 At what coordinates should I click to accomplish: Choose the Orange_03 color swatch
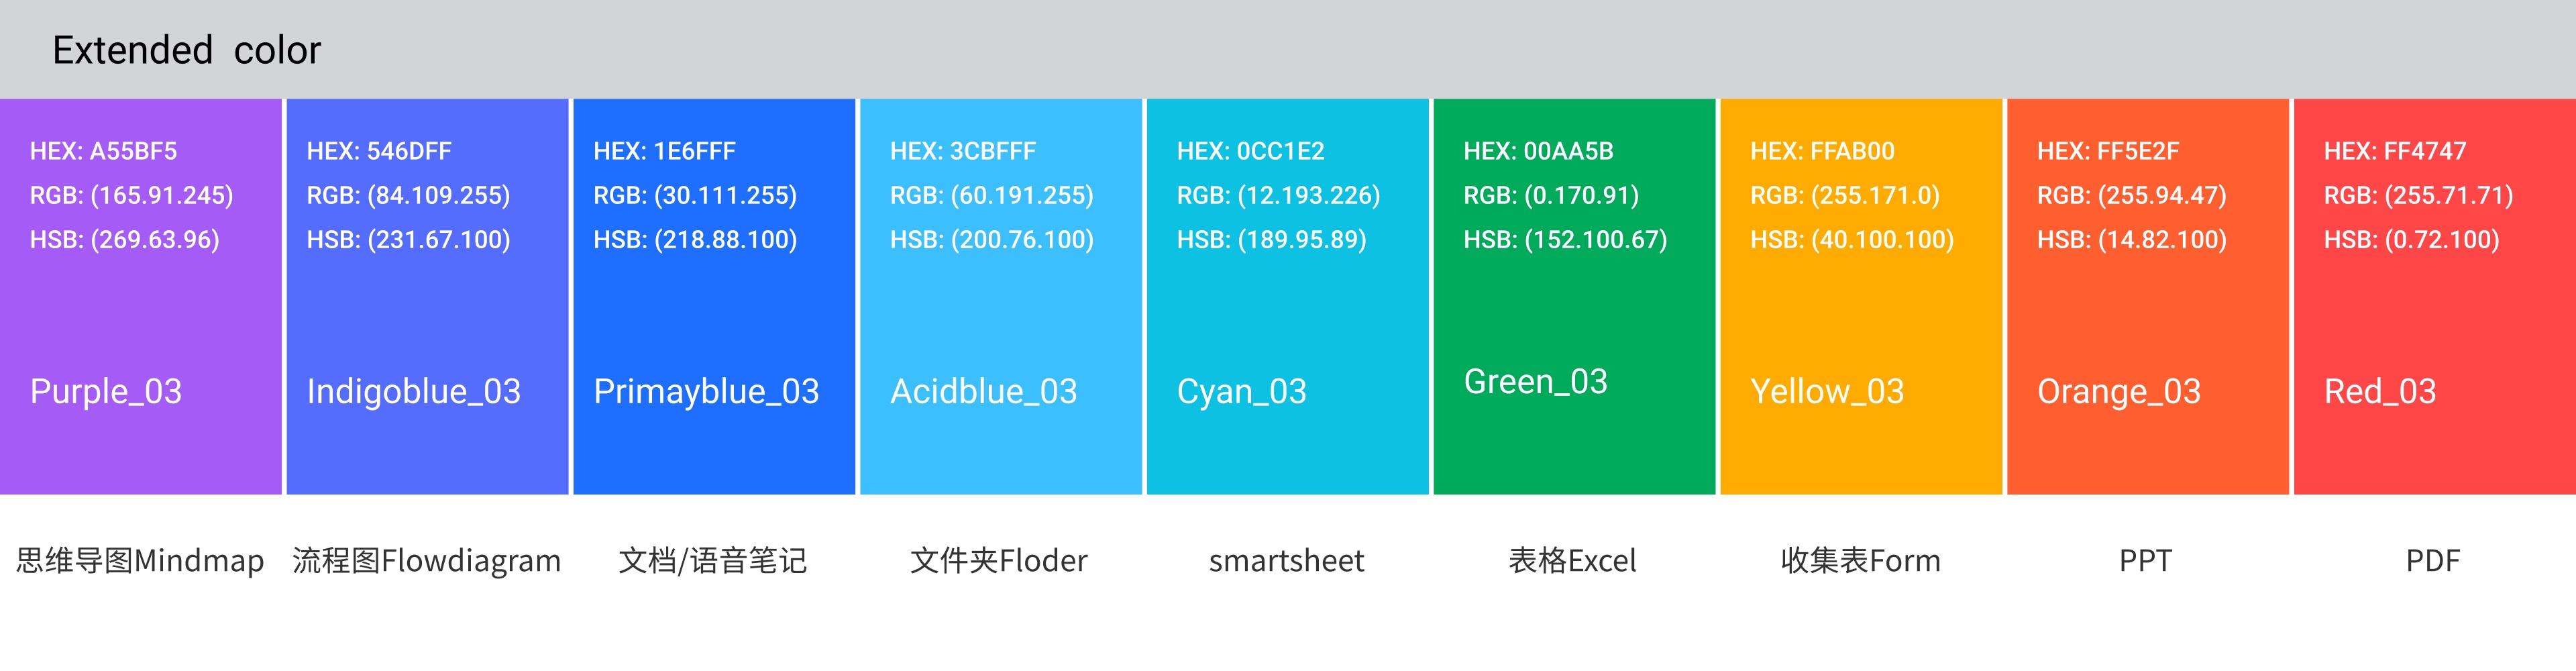point(2148,296)
